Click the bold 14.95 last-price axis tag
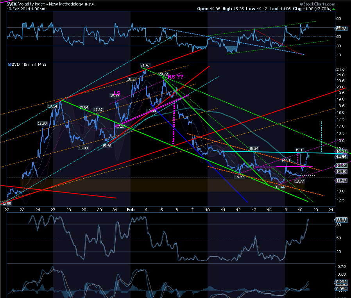This screenshot has width=351, height=298. [341, 157]
